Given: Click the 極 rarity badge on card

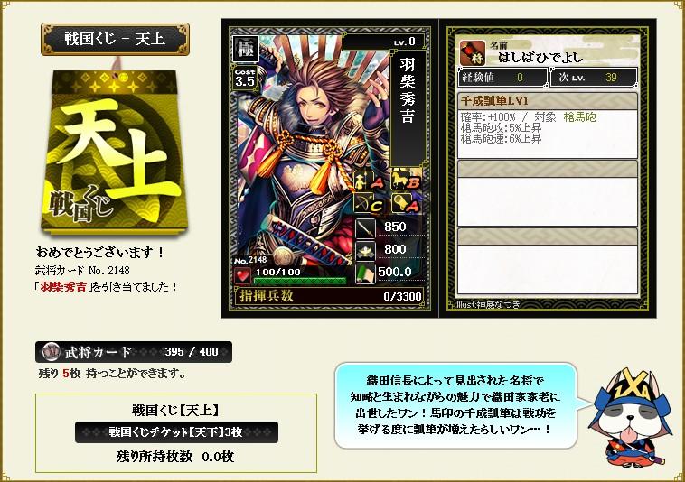Looking at the screenshot, I should point(246,48).
